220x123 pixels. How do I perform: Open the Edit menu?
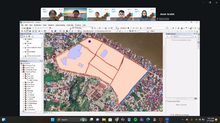click(26, 25)
